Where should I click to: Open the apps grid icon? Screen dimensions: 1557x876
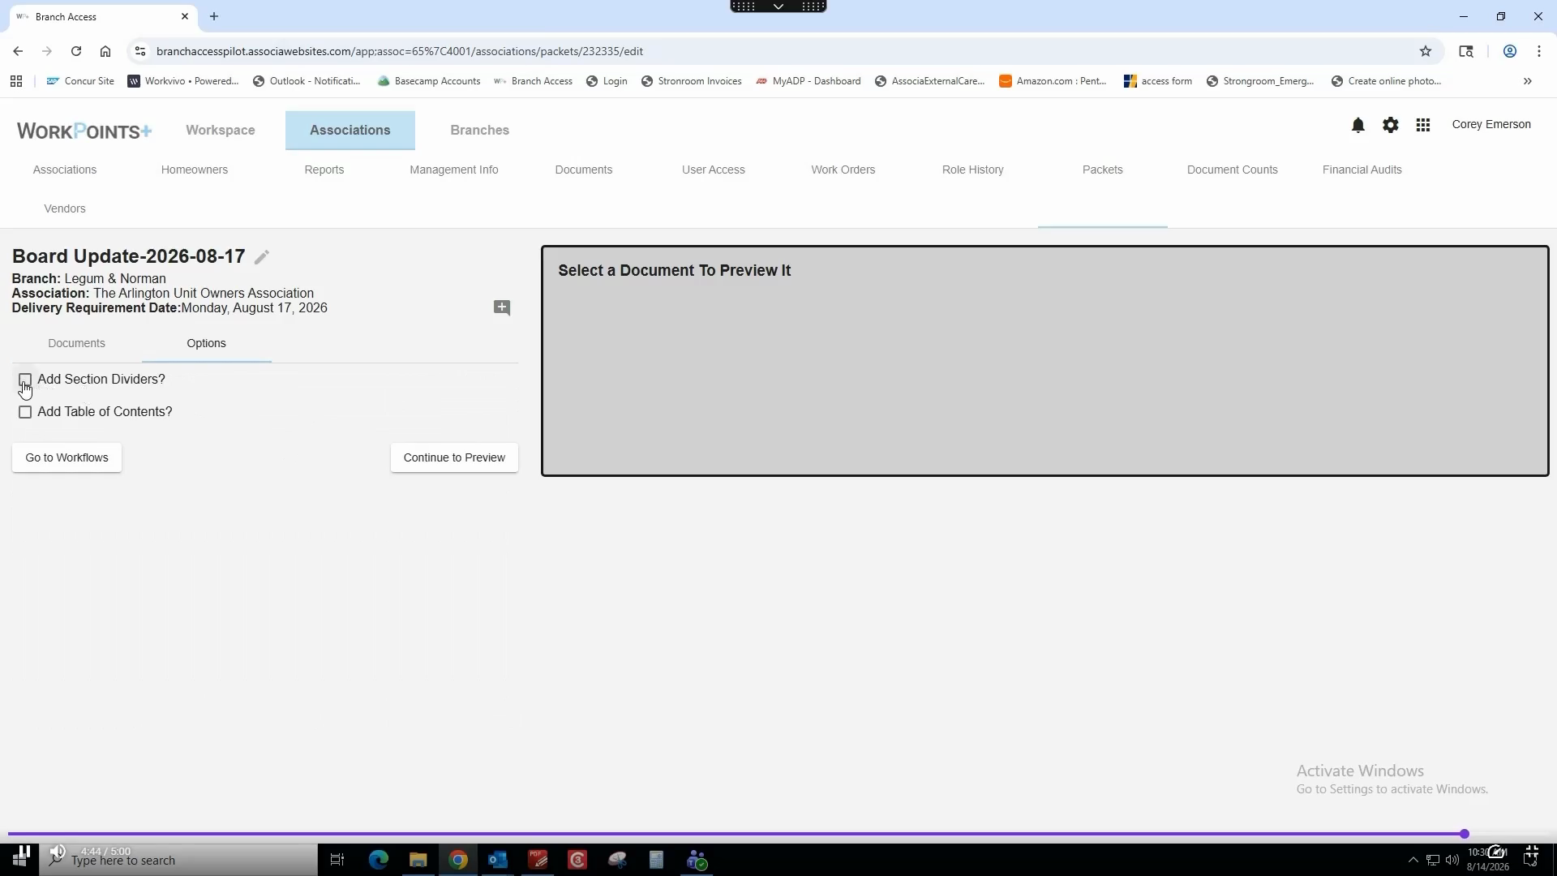point(1423,125)
